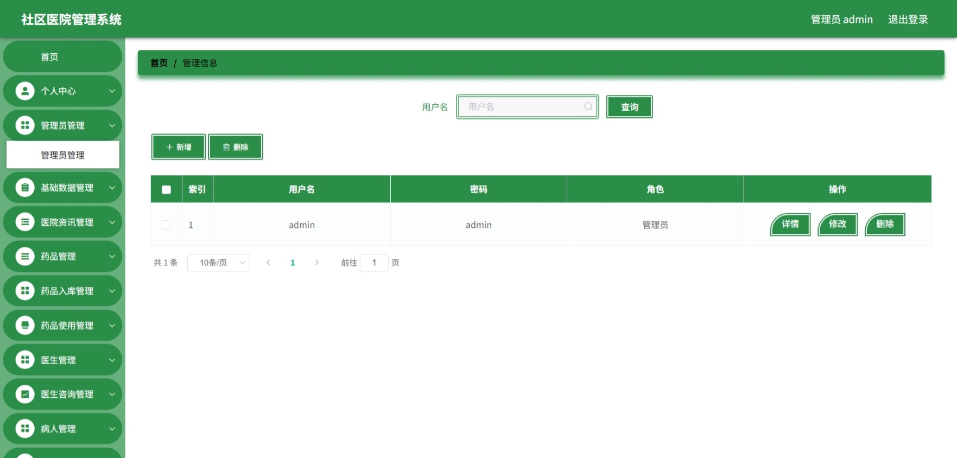This screenshot has height=458, width=957.
Task: Click the 医生咨询管理 chart icon
Action: point(25,394)
